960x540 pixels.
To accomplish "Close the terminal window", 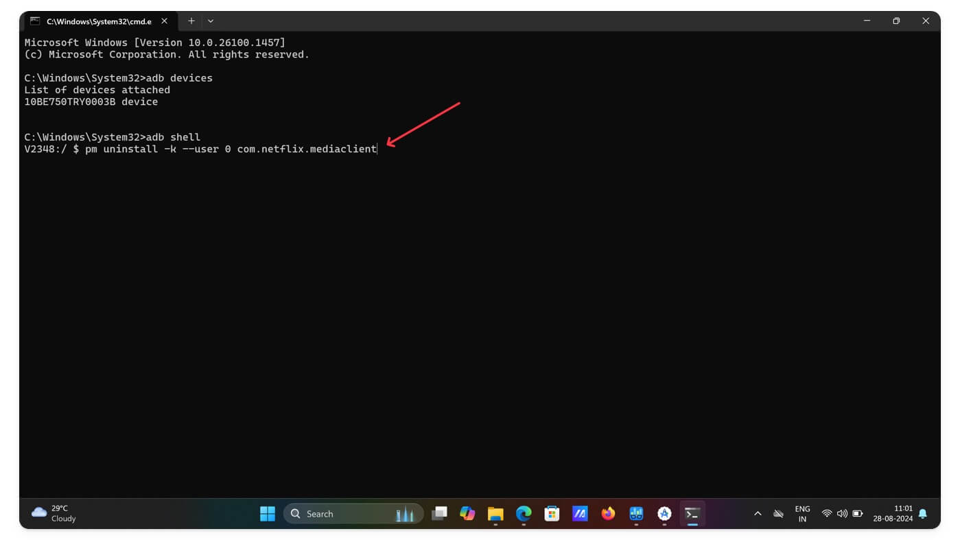I will click(926, 21).
